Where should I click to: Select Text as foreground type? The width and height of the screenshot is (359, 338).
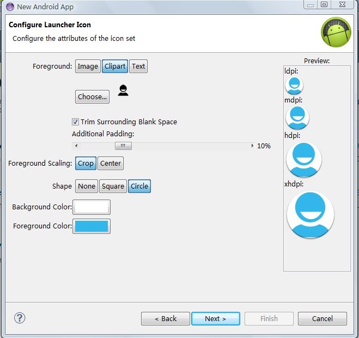(x=138, y=67)
